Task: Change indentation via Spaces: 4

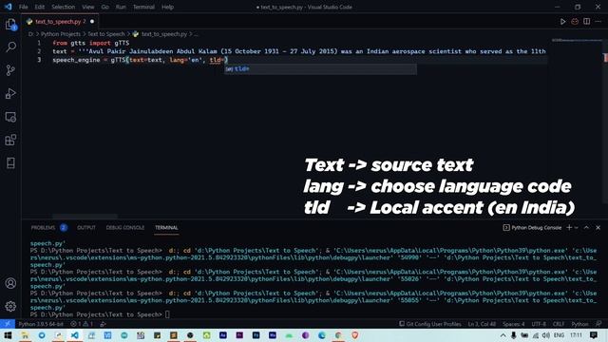Action: pos(513,324)
